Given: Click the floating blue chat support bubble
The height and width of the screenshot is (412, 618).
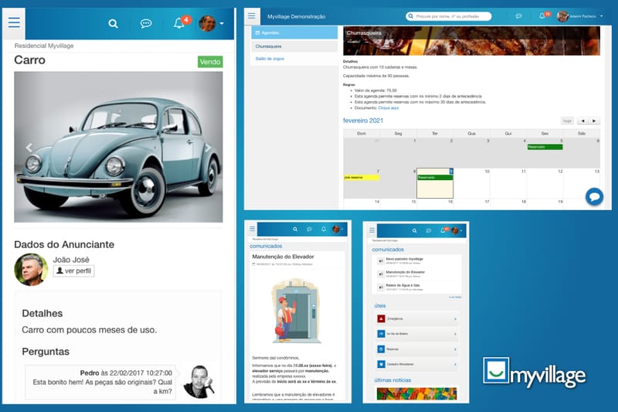Looking at the screenshot, I should pyautogui.click(x=594, y=197).
